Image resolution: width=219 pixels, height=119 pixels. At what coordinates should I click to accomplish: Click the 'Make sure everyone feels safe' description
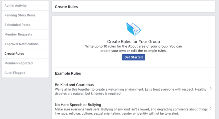(131, 111)
